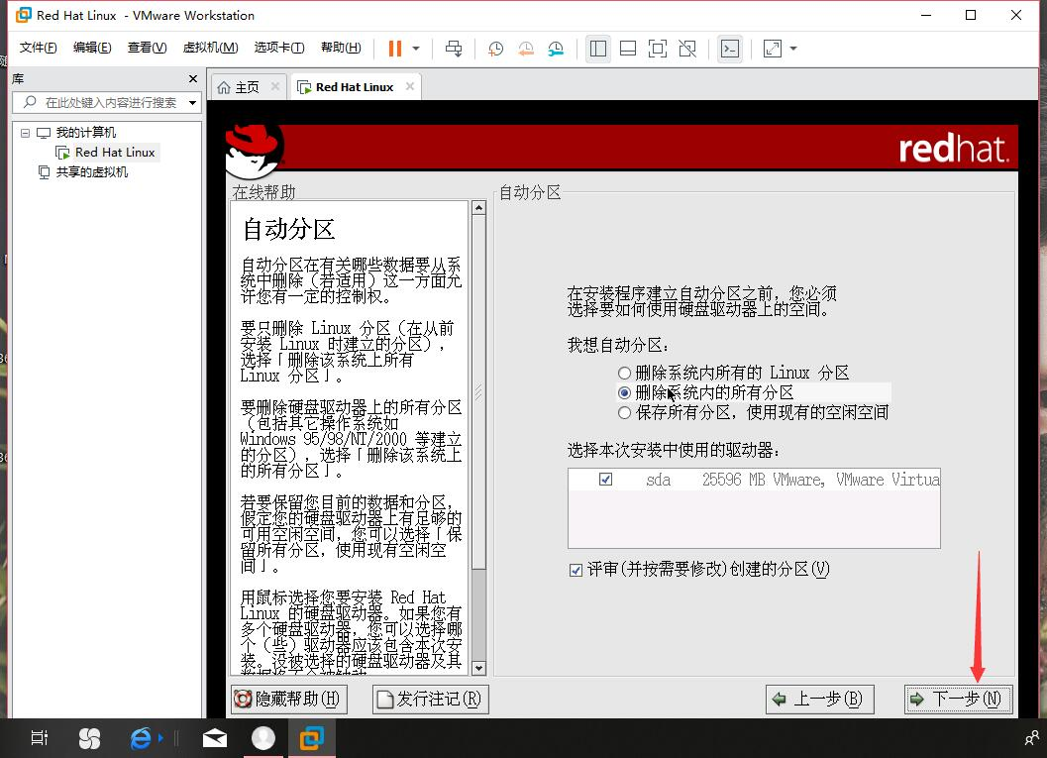Screen dimensions: 1047x758
Task: Take a snapshot of the VM
Action: tap(495, 49)
